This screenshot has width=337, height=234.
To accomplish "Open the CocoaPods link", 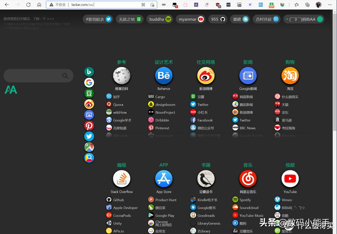I will tap(119, 216).
